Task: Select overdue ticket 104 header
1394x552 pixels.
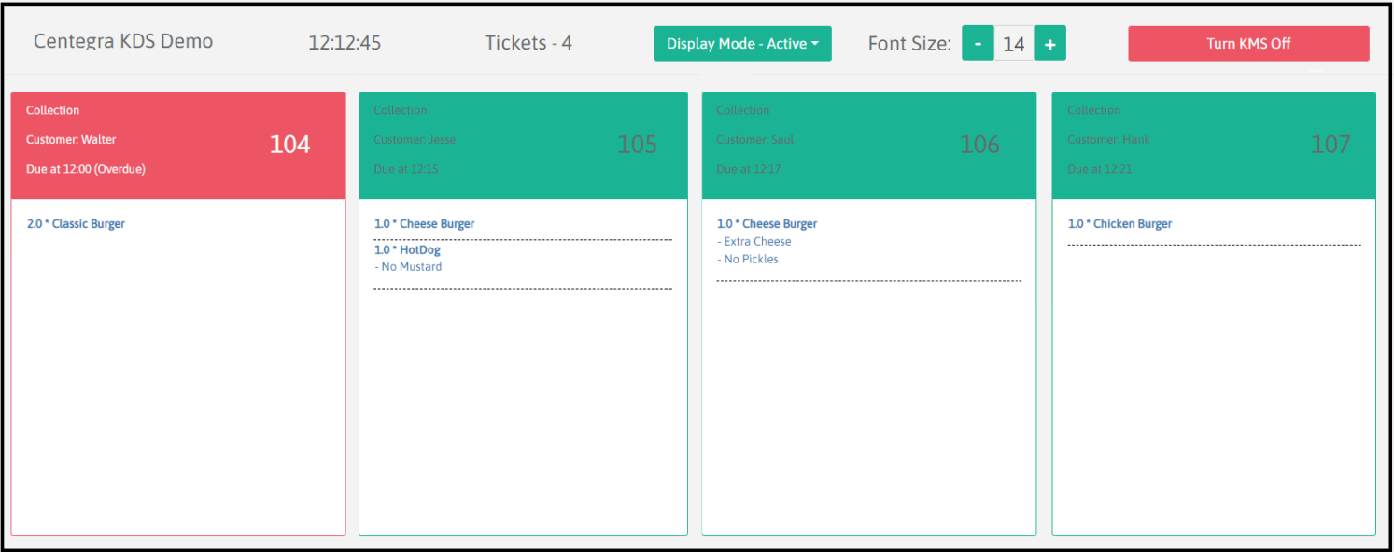Action: click(178, 145)
